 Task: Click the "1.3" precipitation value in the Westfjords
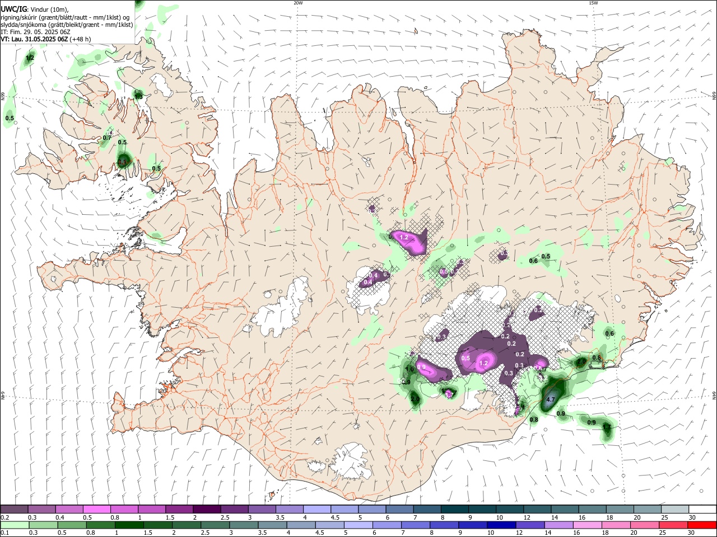click(x=138, y=97)
